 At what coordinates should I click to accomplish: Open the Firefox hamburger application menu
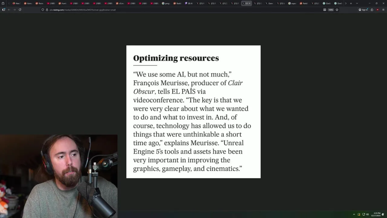pyautogui.click(x=383, y=10)
